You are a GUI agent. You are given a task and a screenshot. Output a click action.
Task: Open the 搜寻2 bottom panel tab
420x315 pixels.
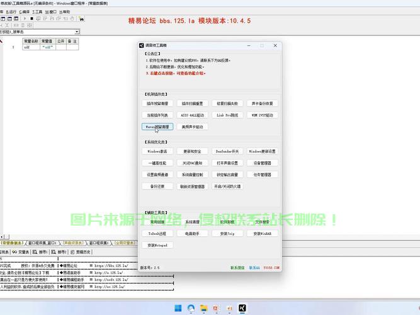[x=59, y=252]
